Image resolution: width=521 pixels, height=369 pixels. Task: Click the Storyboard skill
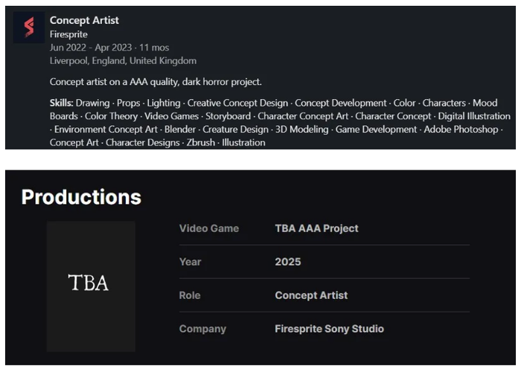228,116
